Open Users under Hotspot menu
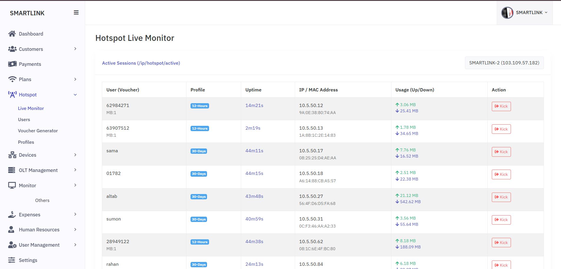 click(x=24, y=120)
